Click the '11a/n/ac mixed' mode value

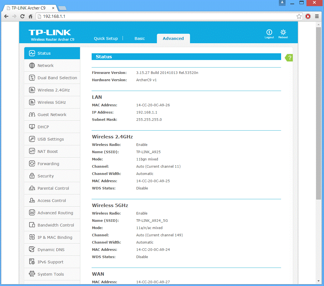149,228
